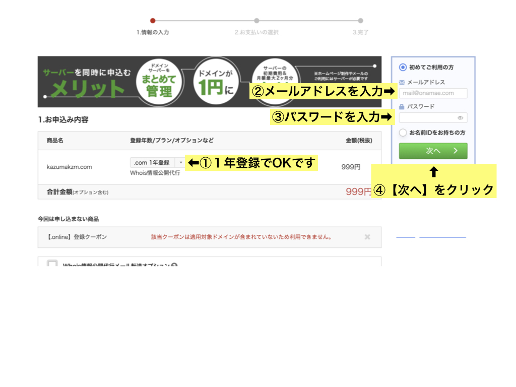Select the 初めてご利用の方 radio button

tap(403, 68)
